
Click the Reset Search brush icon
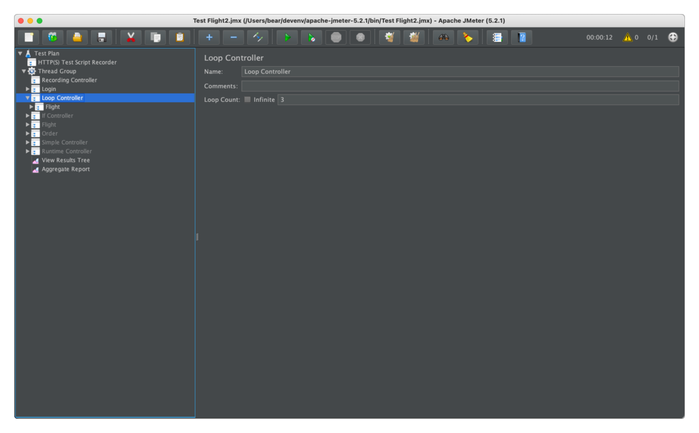pos(468,37)
